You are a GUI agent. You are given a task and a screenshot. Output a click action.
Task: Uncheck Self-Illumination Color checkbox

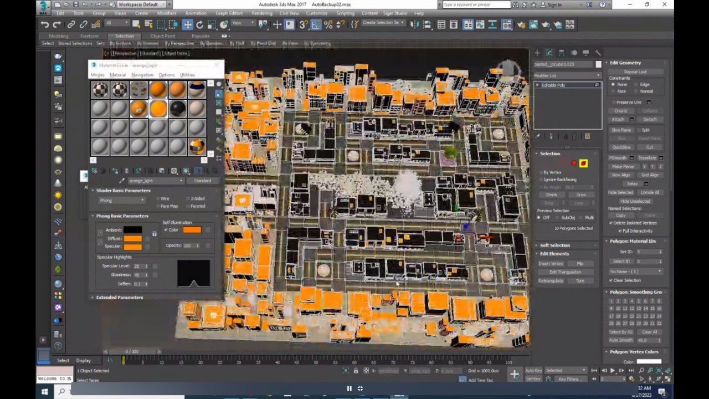[166, 230]
